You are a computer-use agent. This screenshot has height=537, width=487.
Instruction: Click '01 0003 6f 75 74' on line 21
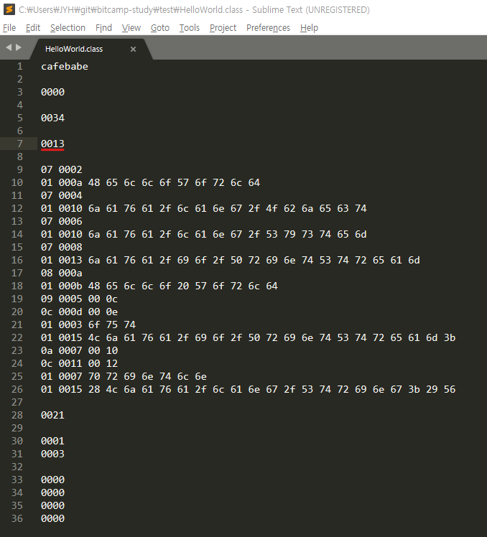pyautogui.click(x=88, y=324)
